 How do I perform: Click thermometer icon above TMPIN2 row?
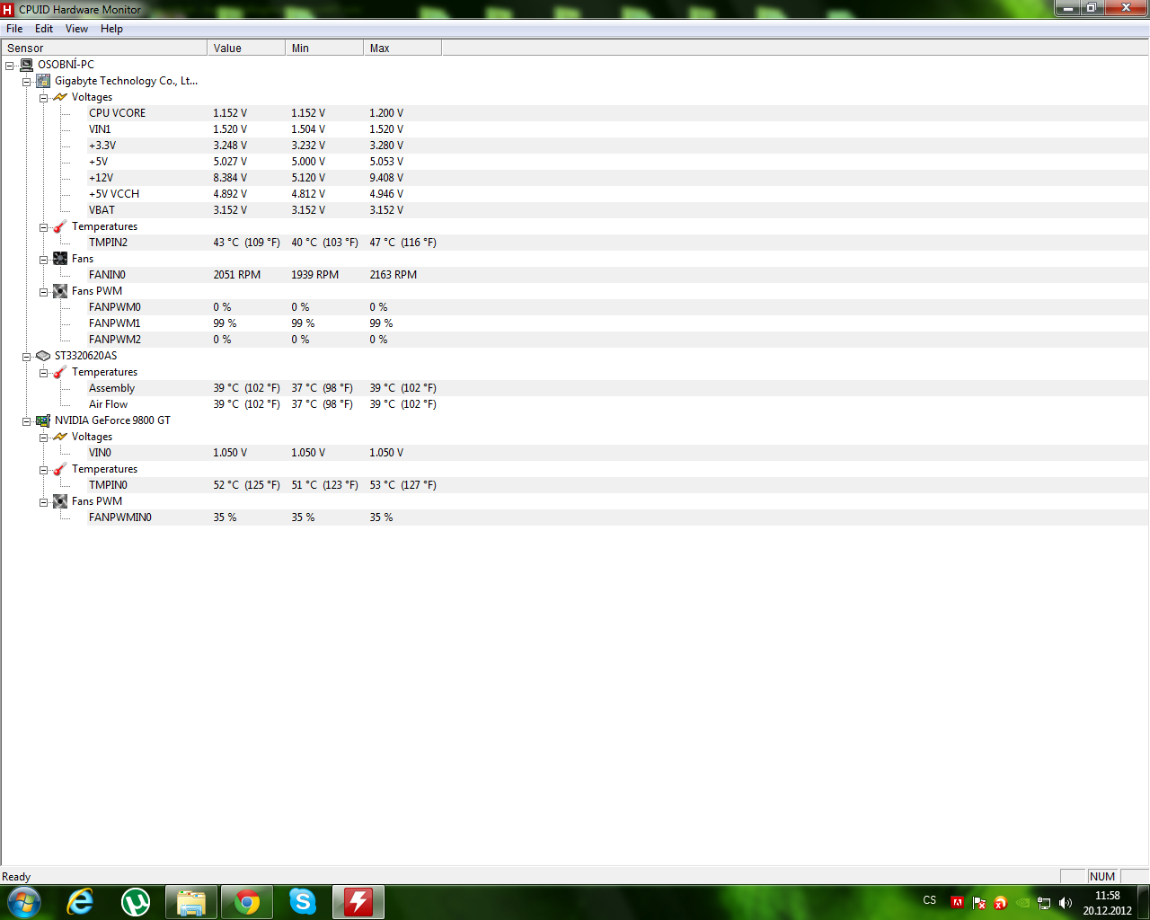pos(60,226)
